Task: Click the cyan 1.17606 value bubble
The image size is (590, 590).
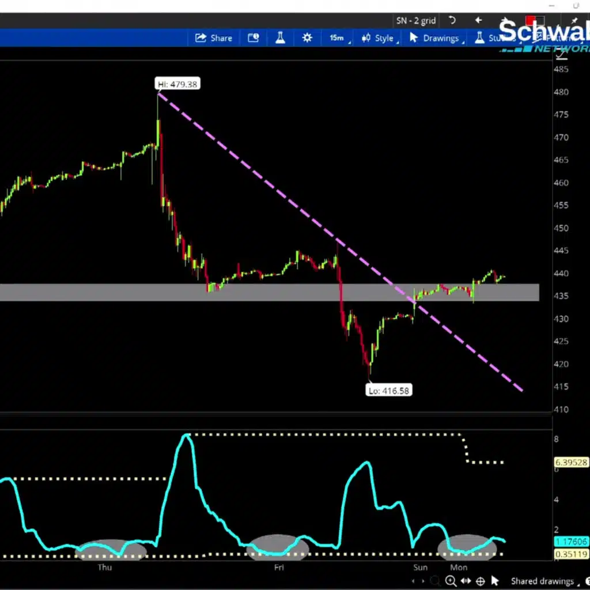Action: (x=571, y=542)
